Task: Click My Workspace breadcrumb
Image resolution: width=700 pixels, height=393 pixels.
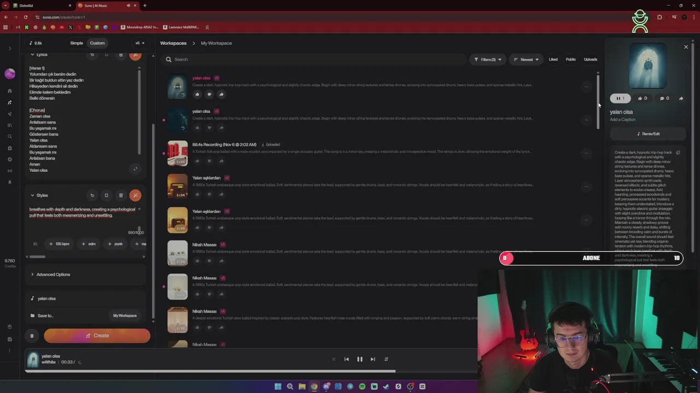Action: click(216, 43)
